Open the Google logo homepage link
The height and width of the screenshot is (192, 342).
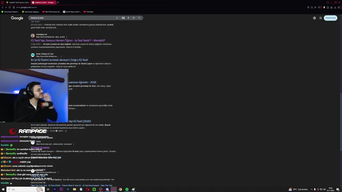pos(17,18)
